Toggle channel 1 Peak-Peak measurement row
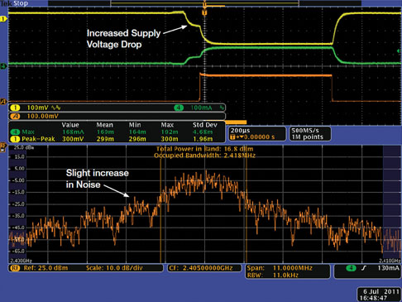This screenshot has width=402, height=302. click(117, 139)
